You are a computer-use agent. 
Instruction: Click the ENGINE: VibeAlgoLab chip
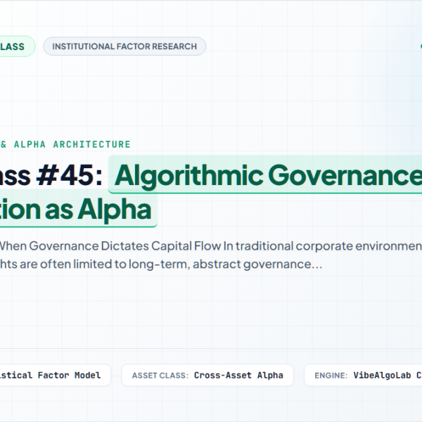[x=363, y=375]
